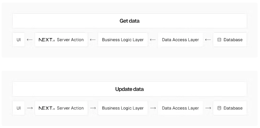This screenshot has width=260, height=128.
Task: Click the database cylinder icon in Get data row
Action: 219,40
